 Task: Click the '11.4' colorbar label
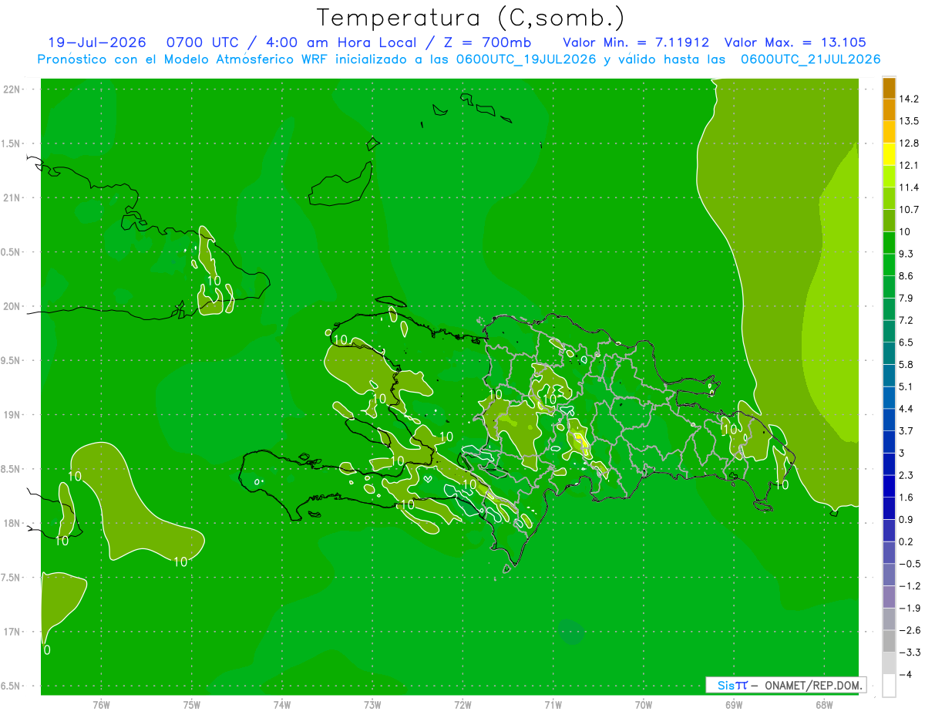910,187
